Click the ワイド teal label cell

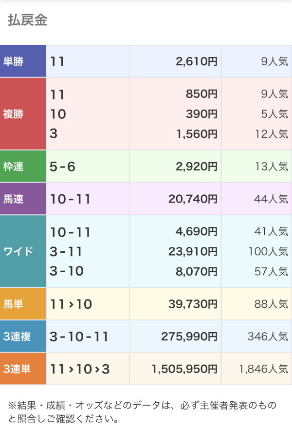click(23, 251)
